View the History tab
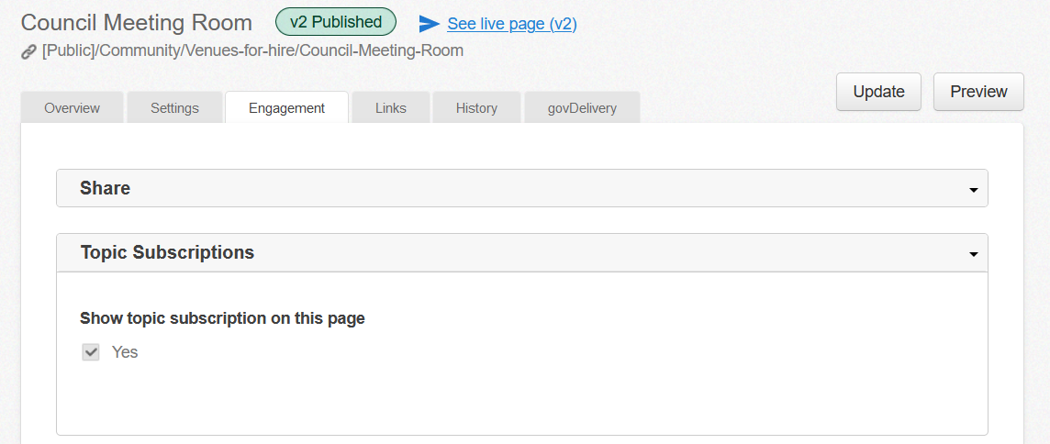Image resolution: width=1050 pixels, height=444 pixels. pos(476,107)
